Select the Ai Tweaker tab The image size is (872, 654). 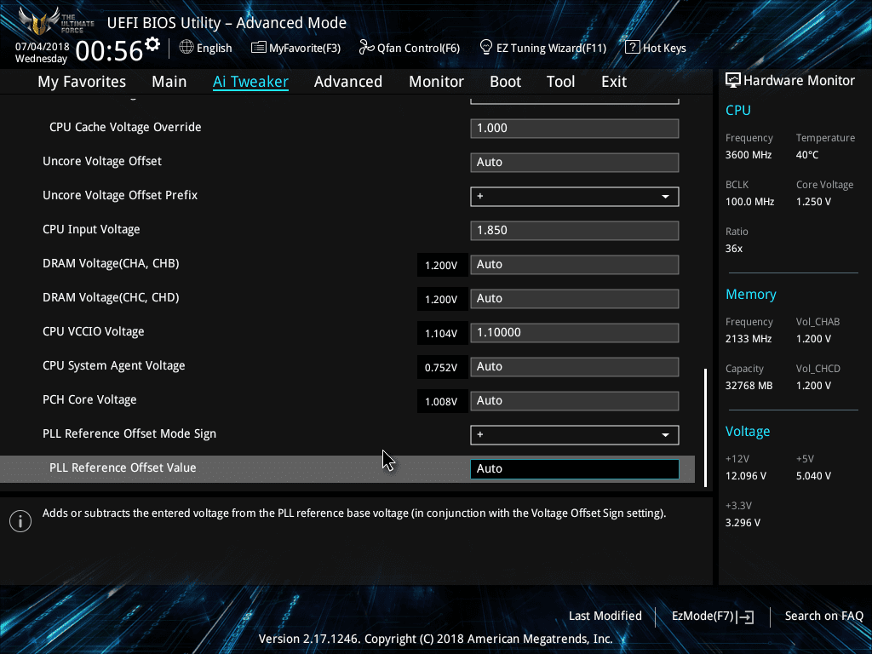(250, 82)
